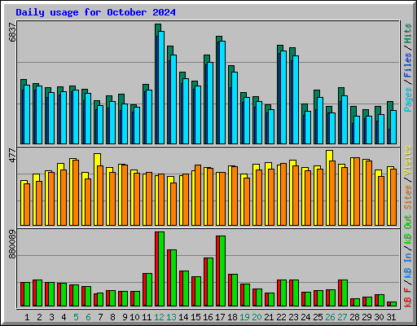Click the 'Hits' legend label

pyautogui.click(x=408, y=33)
